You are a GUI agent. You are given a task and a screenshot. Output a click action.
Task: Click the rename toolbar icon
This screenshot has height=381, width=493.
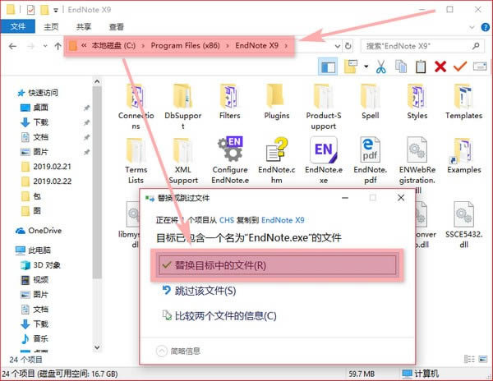click(480, 67)
